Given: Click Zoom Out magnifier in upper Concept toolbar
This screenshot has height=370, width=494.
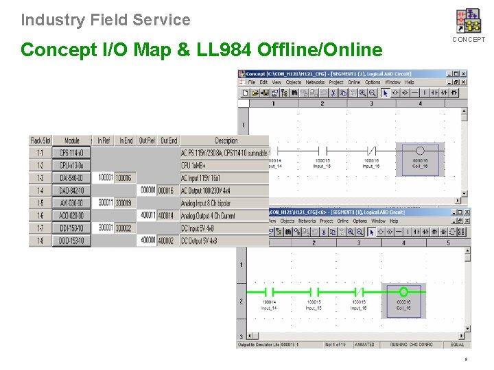Looking at the screenshot, I should (x=372, y=92).
